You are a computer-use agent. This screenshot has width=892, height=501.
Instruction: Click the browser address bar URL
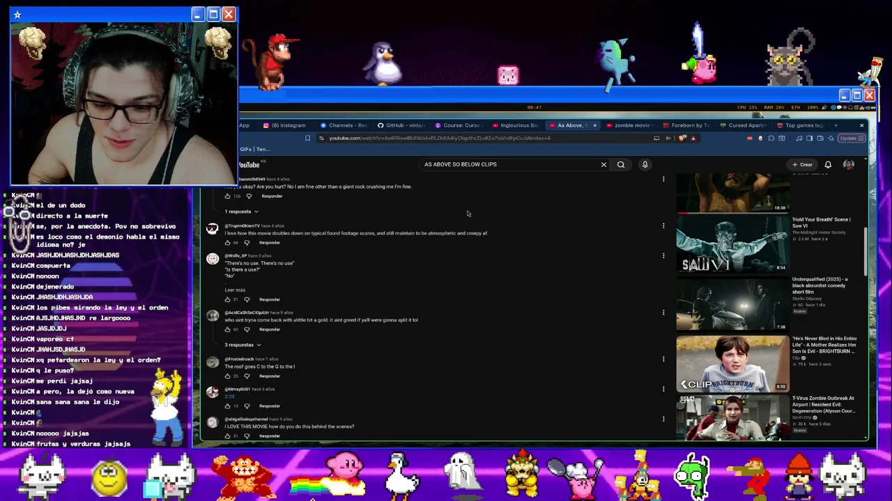pyautogui.click(x=440, y=138)
